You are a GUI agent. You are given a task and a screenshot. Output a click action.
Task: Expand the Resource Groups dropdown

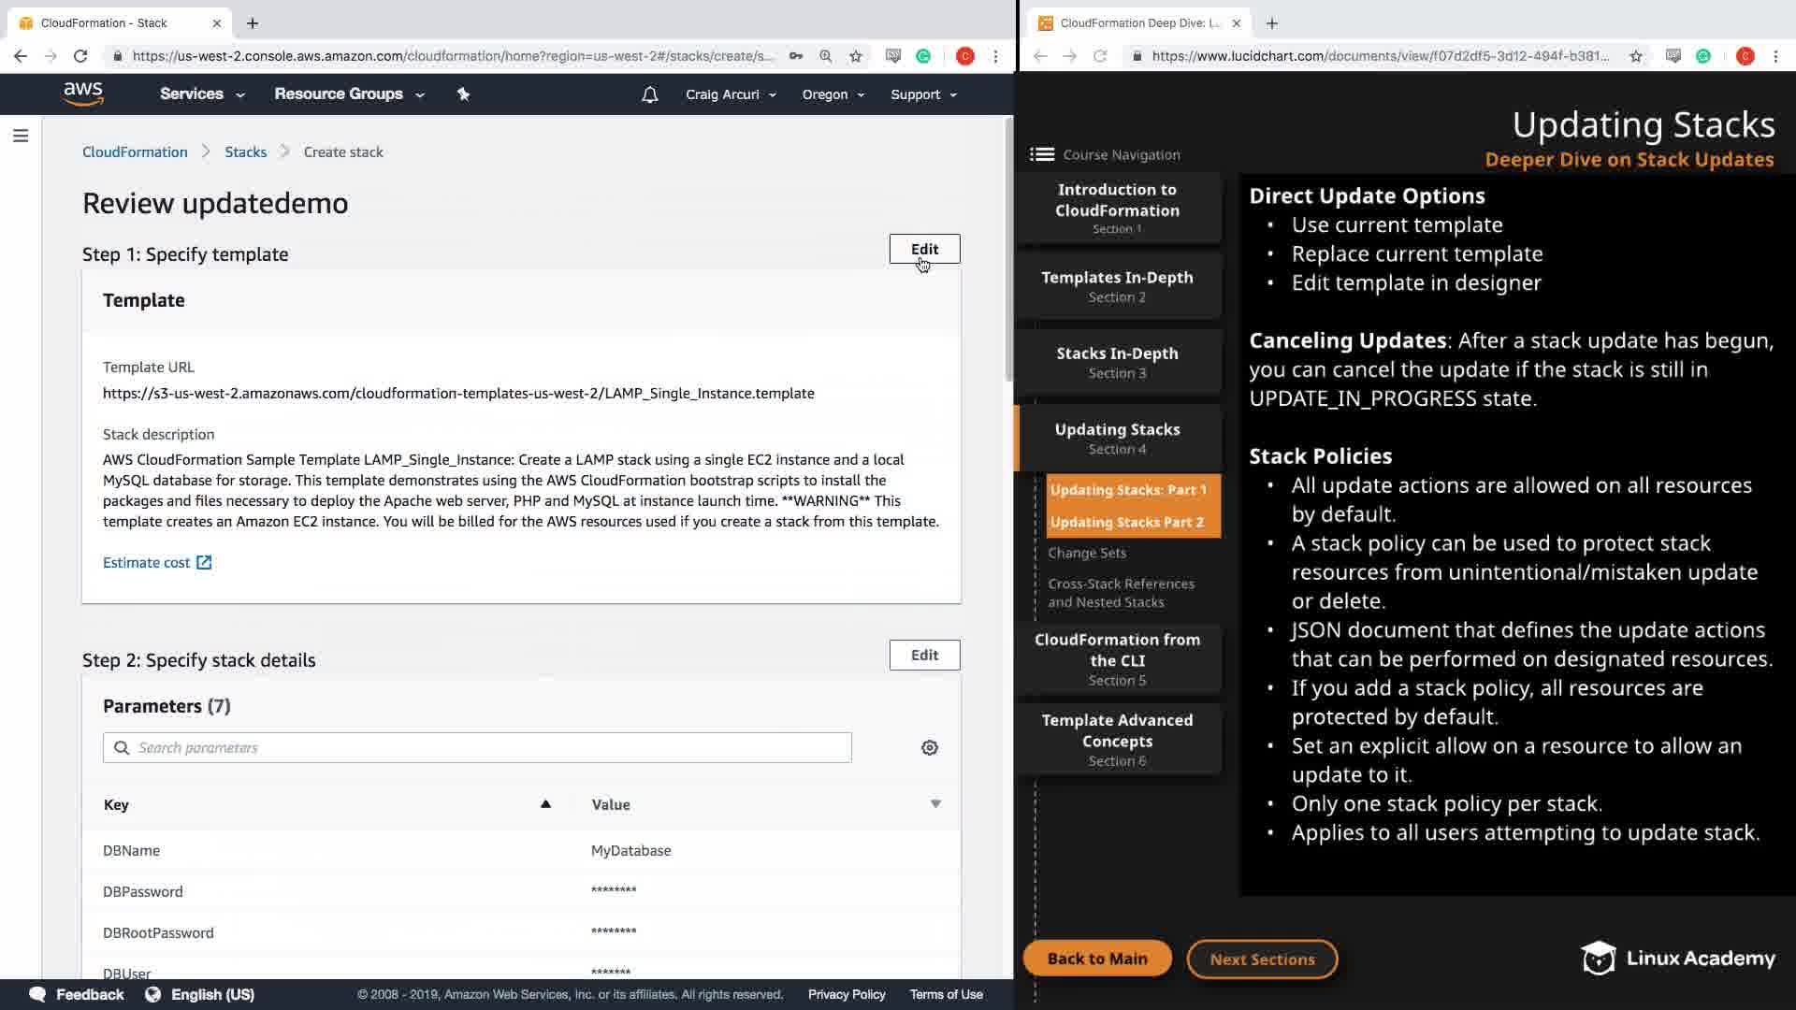[349, 94]
